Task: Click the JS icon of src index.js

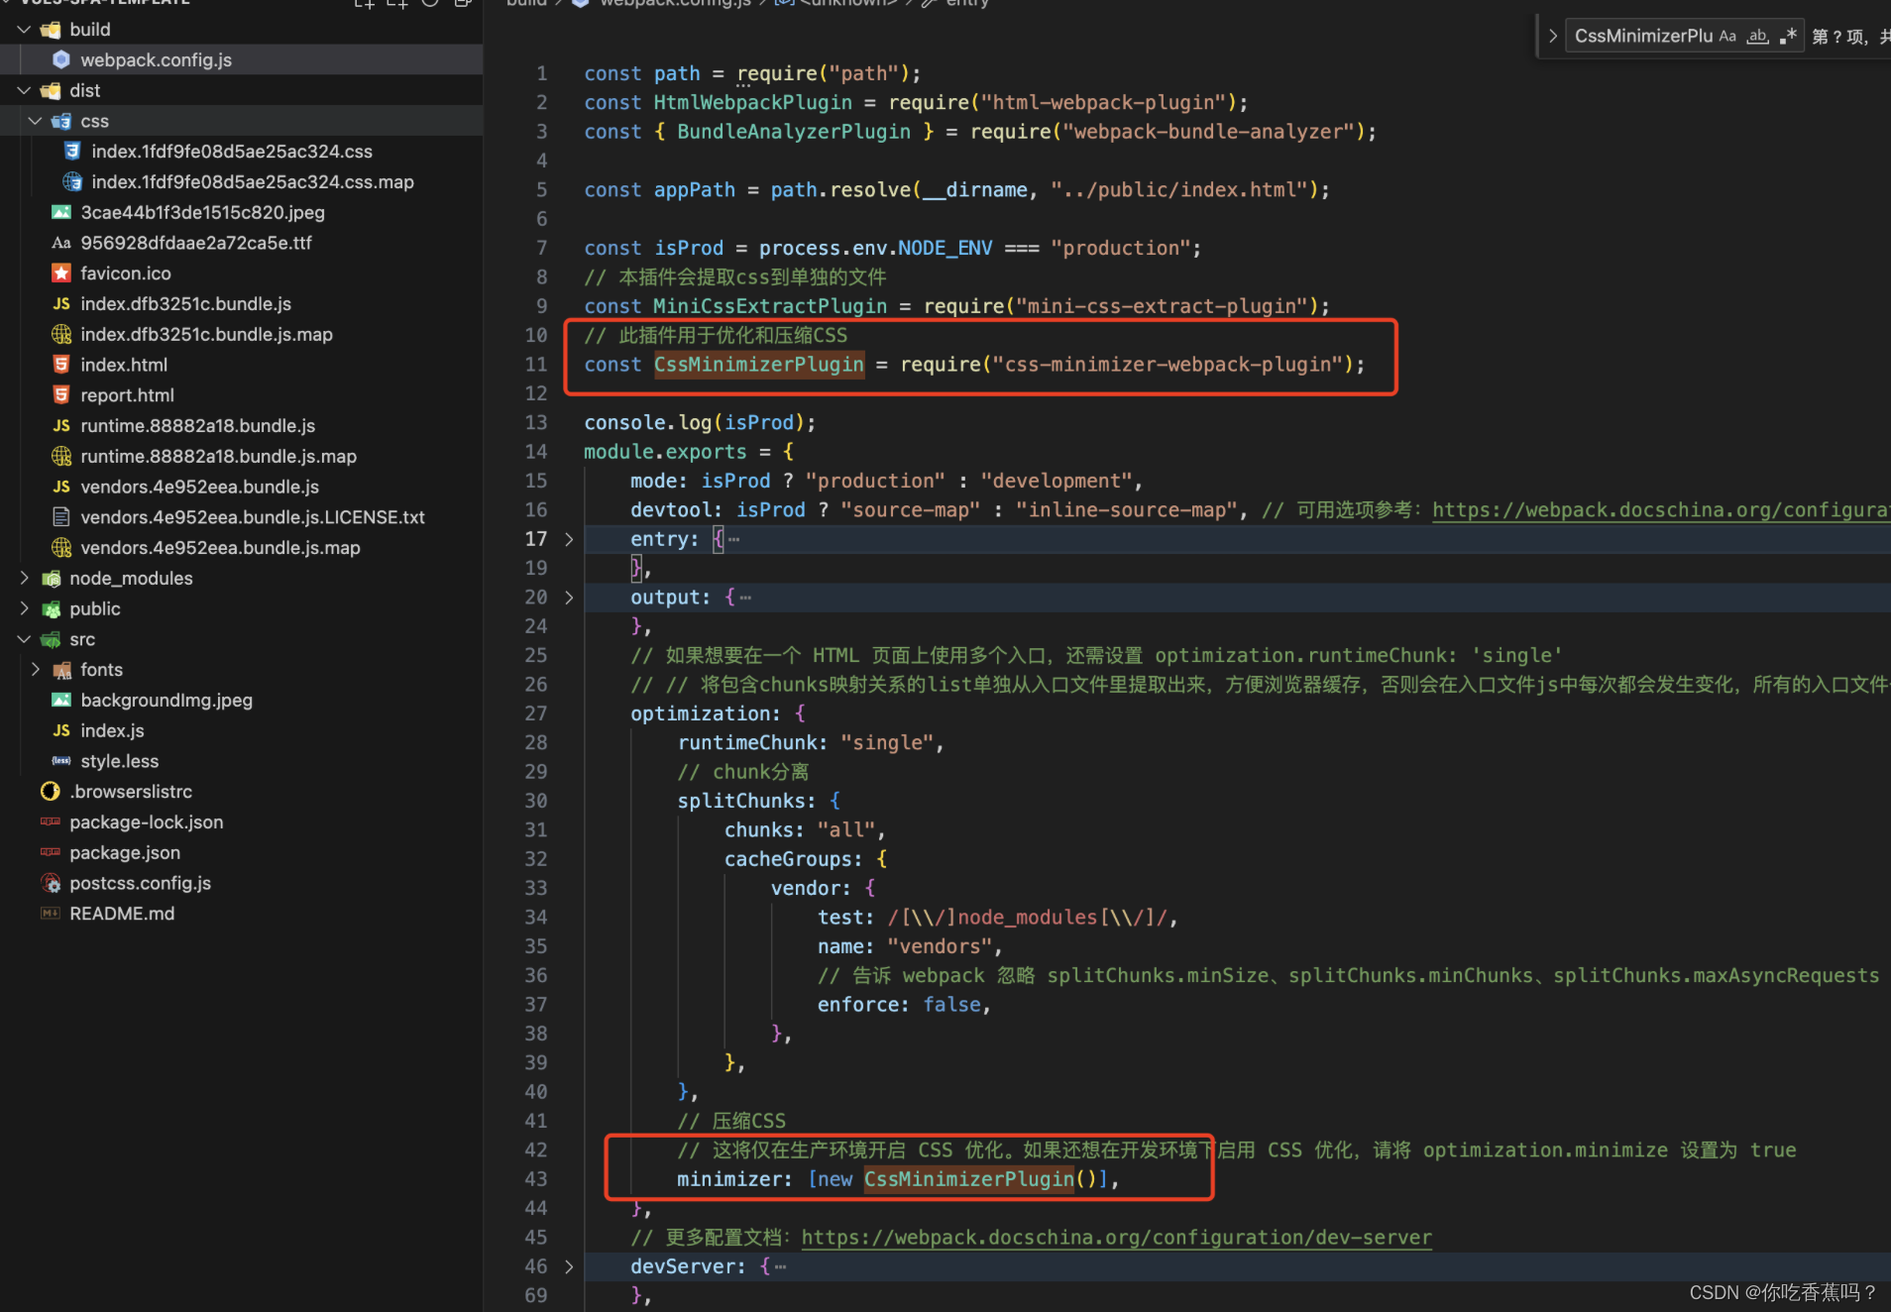Action: click(61, 731)
